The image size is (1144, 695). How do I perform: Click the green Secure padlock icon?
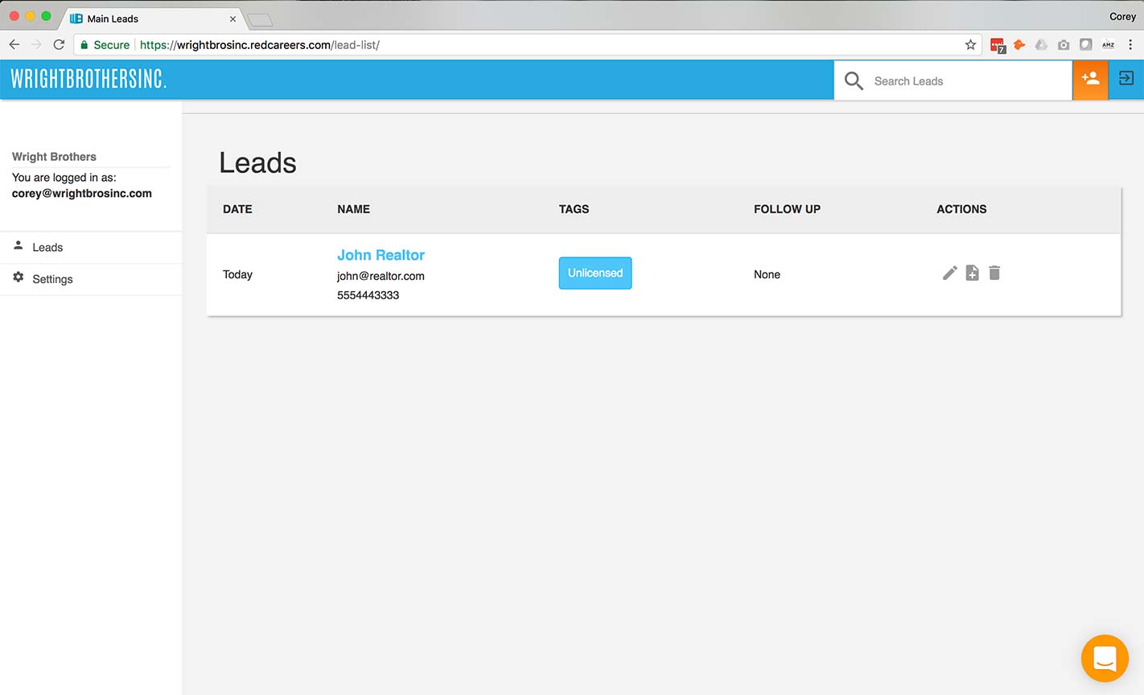(x=84, y=45)
